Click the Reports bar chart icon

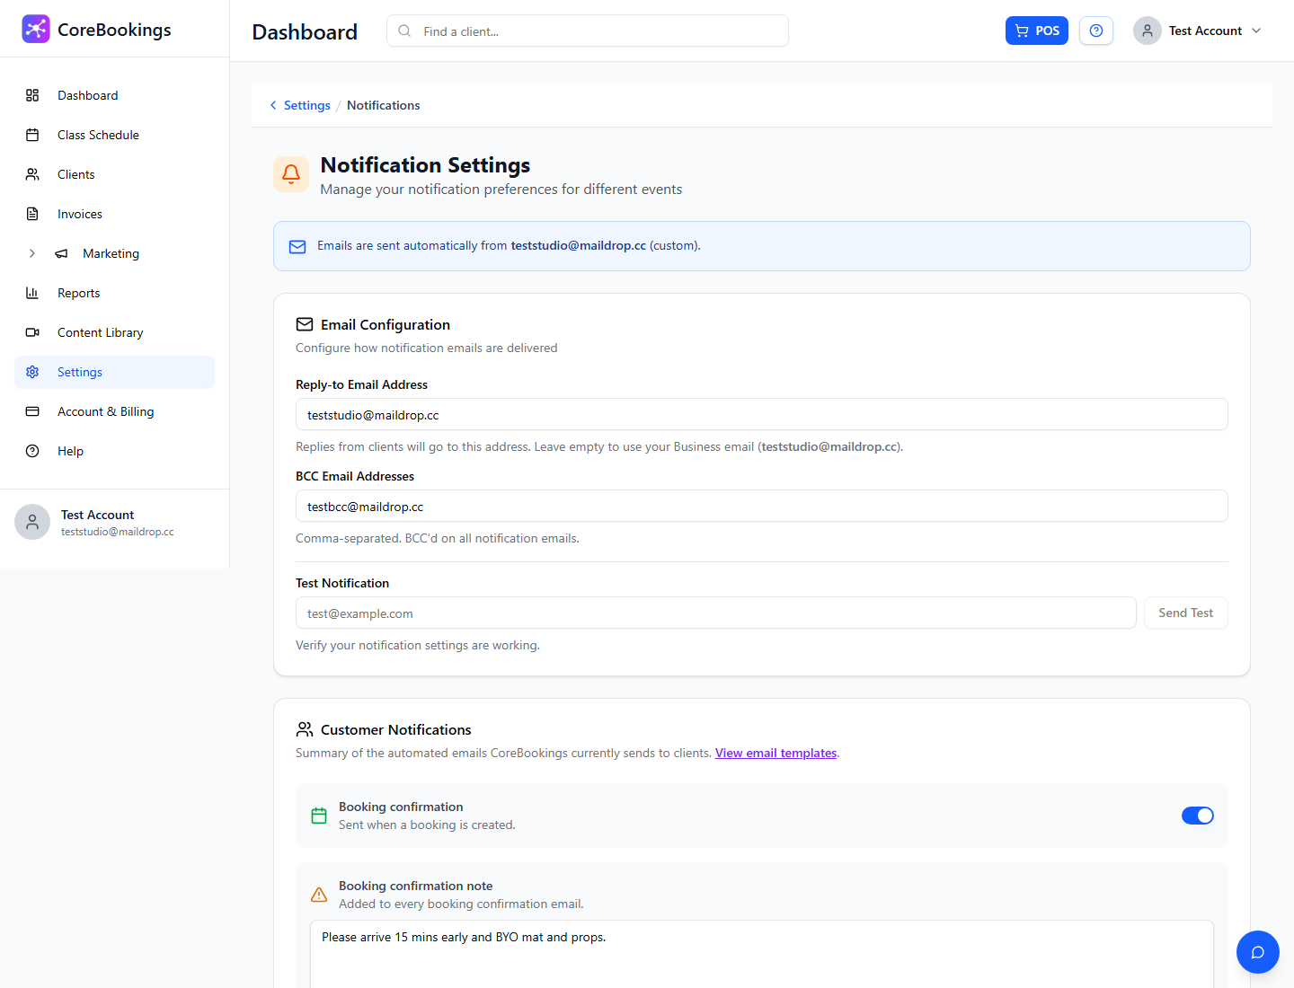pos(32,293)
